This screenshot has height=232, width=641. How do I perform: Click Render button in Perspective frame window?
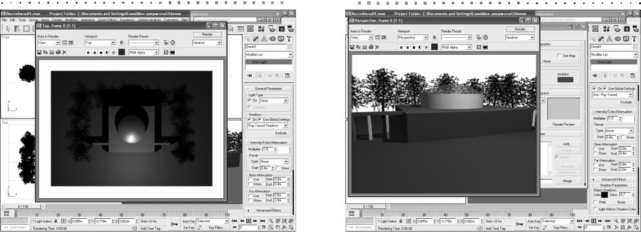(520, 29)
